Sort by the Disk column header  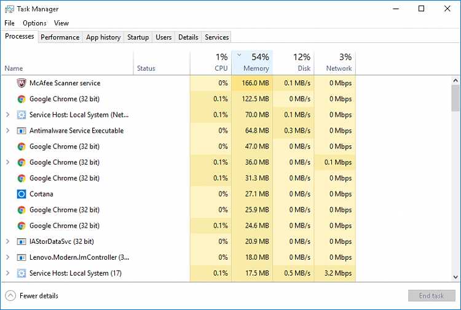[293, 63]
